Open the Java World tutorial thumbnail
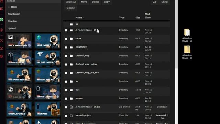The image size is (220, 124). (x=47, y=41)
